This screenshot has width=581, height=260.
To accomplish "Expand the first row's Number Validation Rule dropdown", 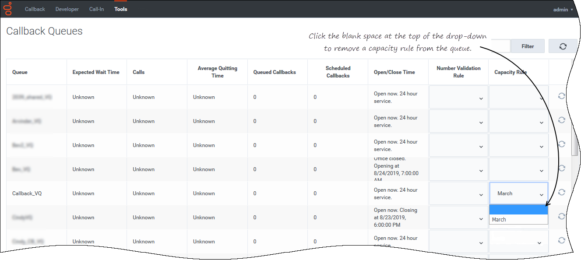I will [458, 97].
